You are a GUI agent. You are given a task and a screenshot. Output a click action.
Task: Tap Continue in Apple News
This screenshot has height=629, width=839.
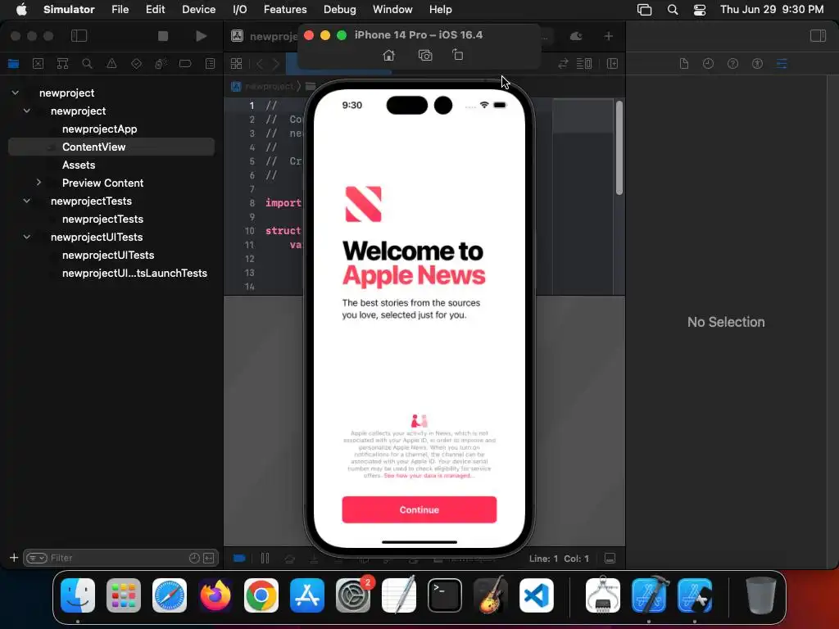click(419, 509)
